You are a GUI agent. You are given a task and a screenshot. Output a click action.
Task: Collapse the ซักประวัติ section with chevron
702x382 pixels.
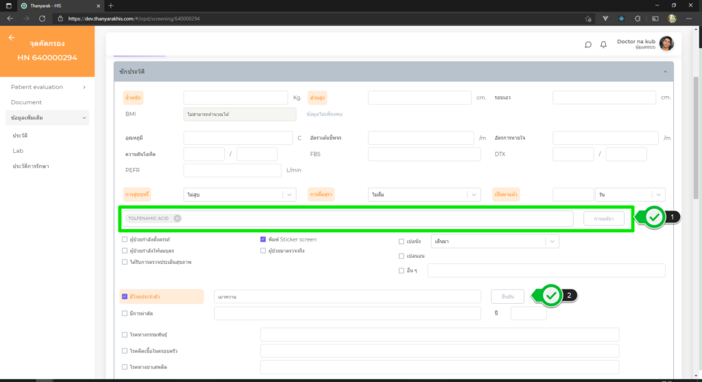pos(664,71)
